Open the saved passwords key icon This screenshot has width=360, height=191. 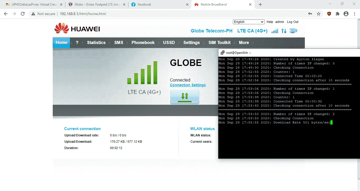(310, 14)
